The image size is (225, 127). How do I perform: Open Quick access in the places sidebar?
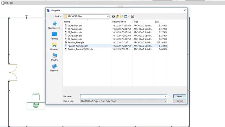point(54,25)
